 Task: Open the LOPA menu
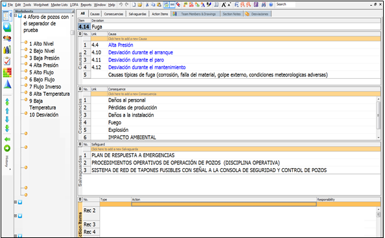[x=74, y=5]
